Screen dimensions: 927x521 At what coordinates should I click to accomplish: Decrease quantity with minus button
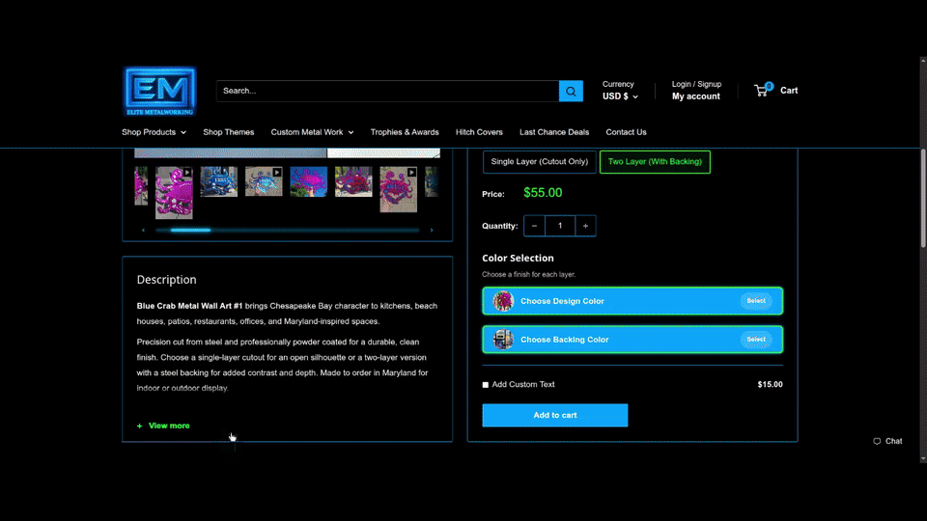[x=534, y=226]
